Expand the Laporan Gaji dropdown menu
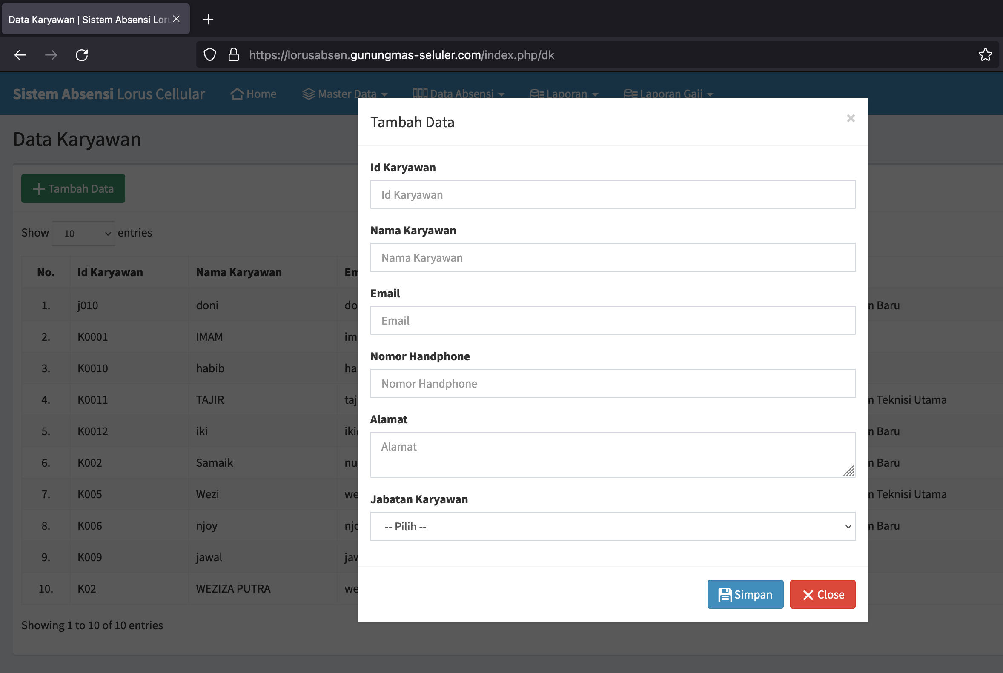 click(668, 94)
